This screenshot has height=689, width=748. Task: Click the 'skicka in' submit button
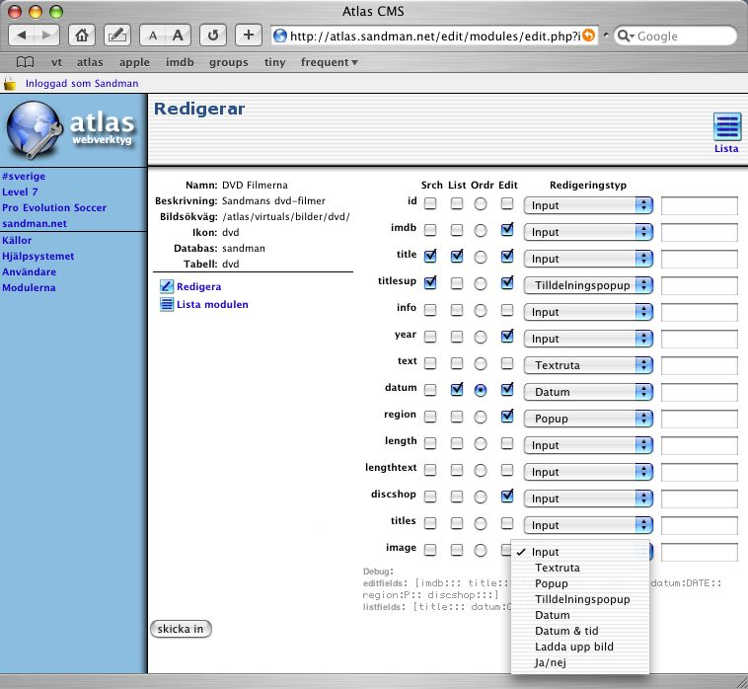[180, 629]
